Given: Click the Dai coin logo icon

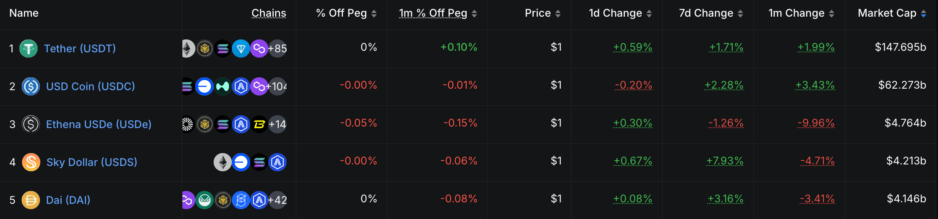Looking at the screenshot, I should pyautogui.click(x=31, y=200).
